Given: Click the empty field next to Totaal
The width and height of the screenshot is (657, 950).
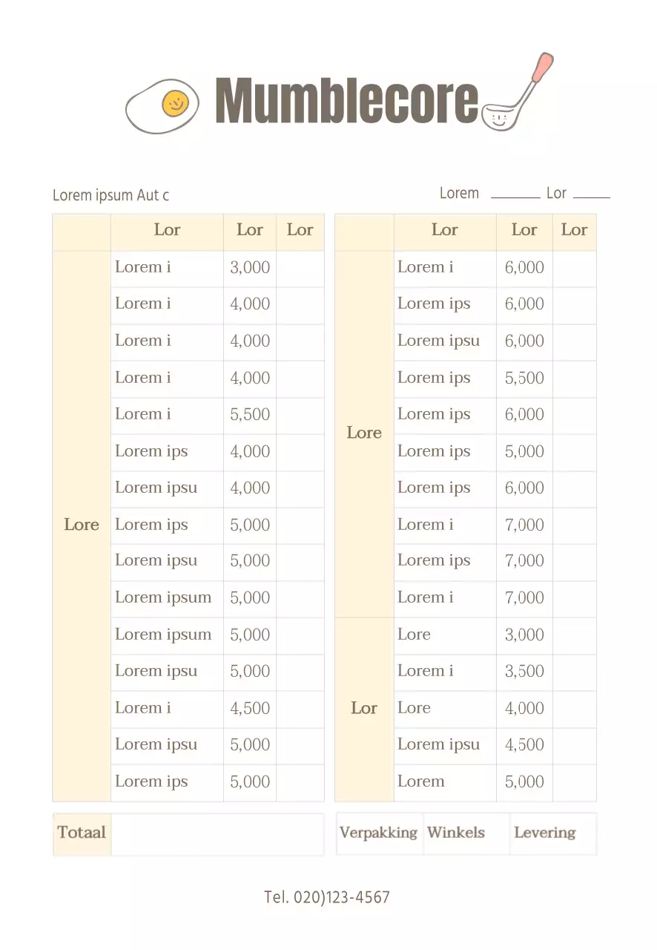Looking at the screenshot, I should pyautogui.click(x=217, y=833).
